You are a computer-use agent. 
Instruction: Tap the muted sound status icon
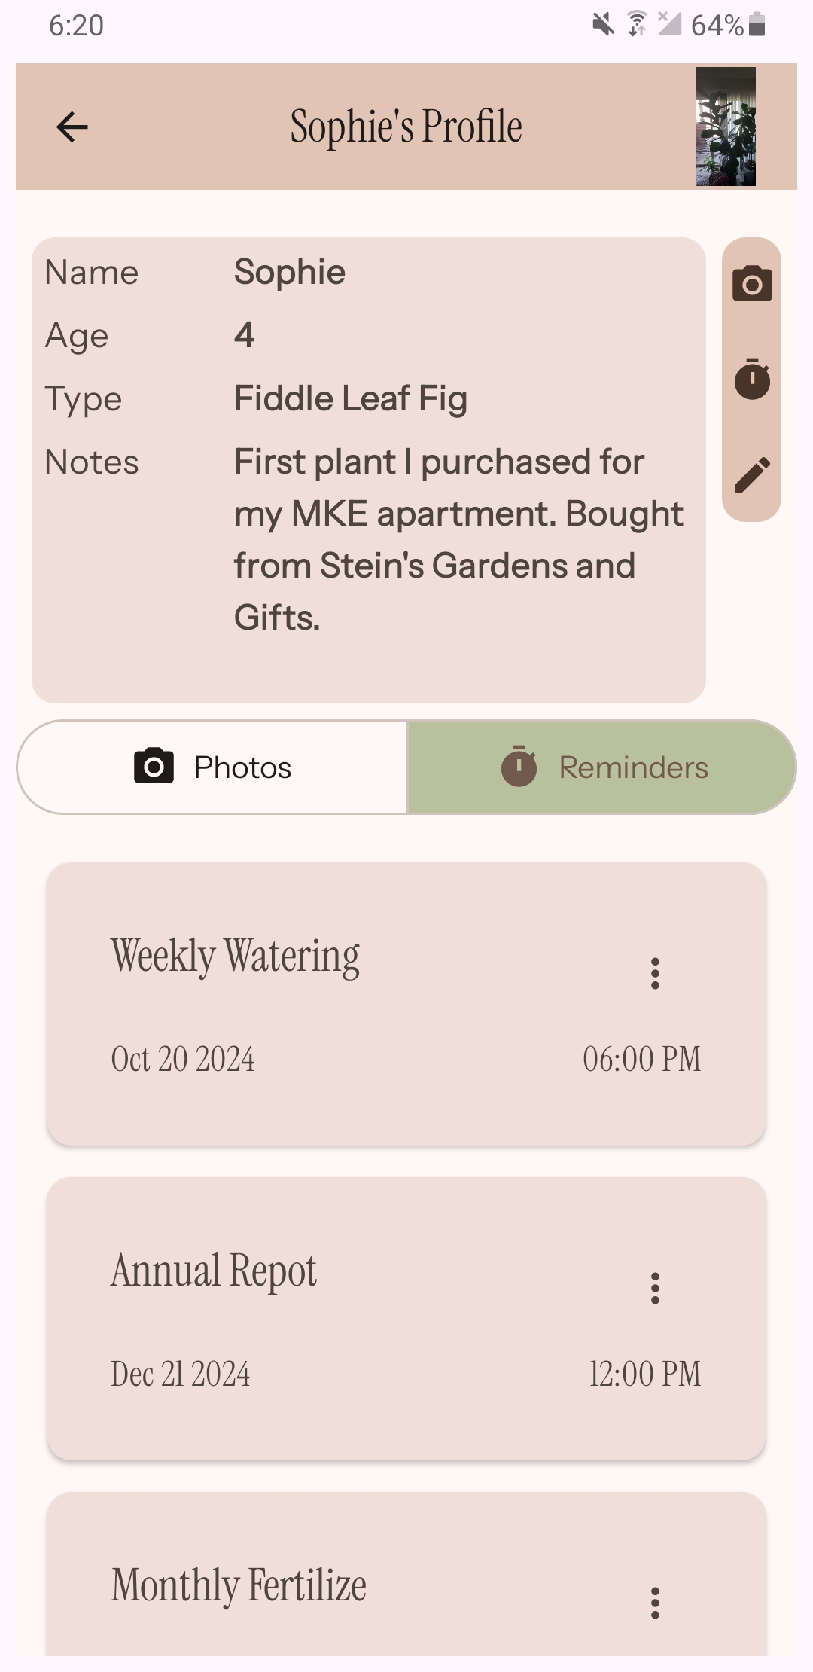pyautogui.click(x=603, y=25)
